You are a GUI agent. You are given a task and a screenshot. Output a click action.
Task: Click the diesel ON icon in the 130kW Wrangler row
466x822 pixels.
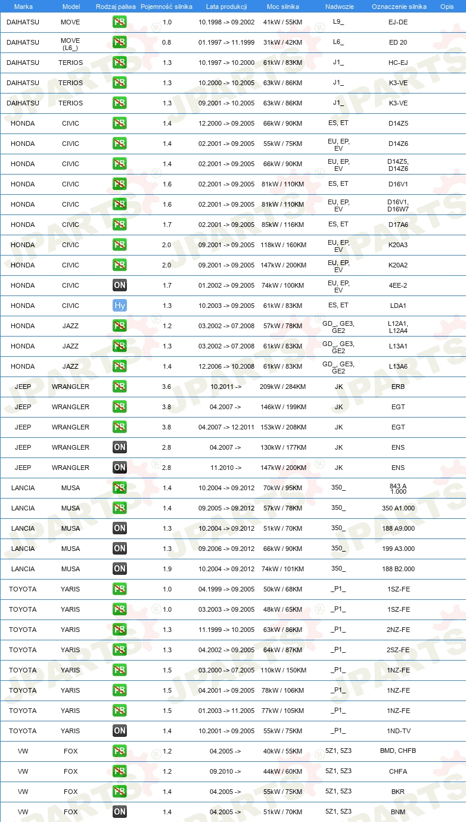click(x=120, y=447)
